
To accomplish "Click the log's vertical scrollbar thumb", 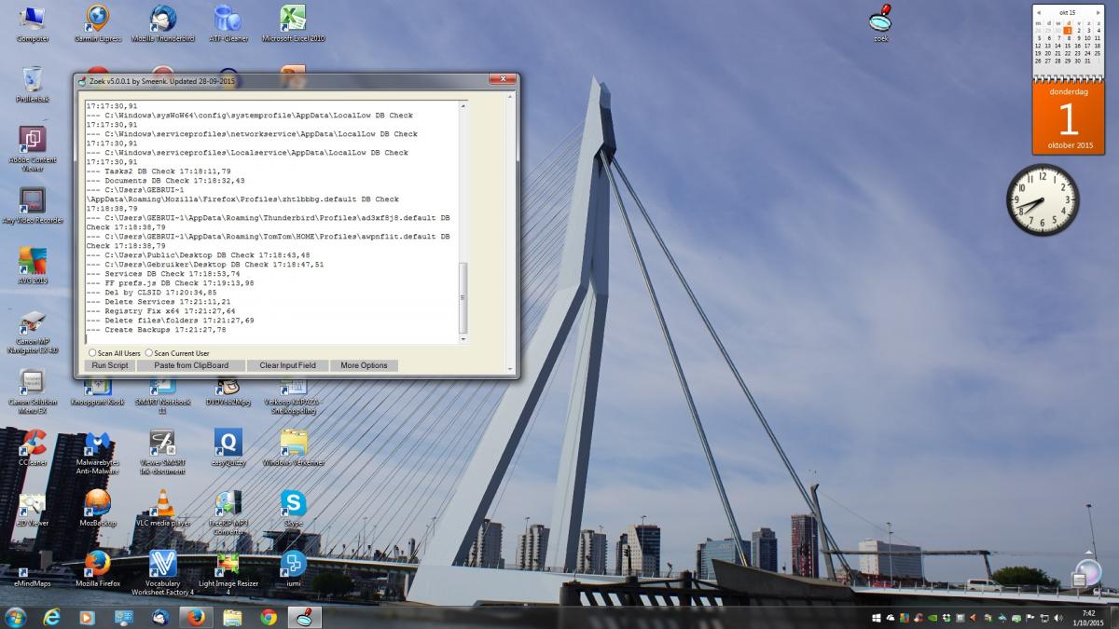I will (x=463, y=296).
